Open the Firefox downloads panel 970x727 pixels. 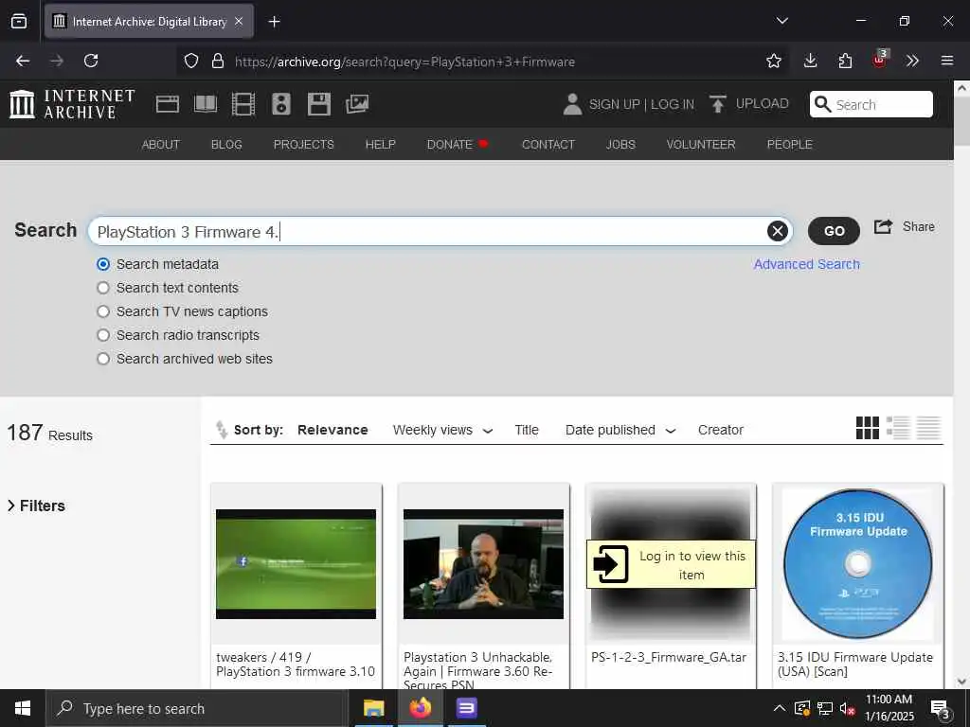pos(811,61)
